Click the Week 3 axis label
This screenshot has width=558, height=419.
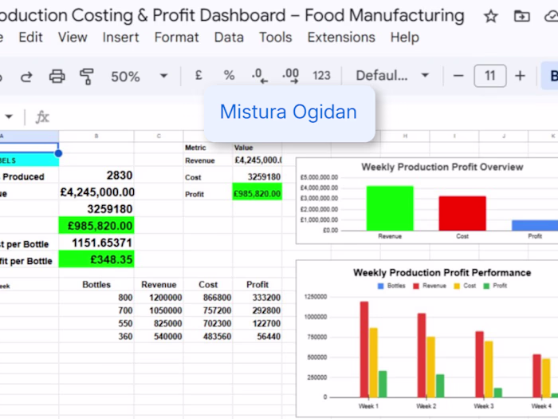coord(484,405)
